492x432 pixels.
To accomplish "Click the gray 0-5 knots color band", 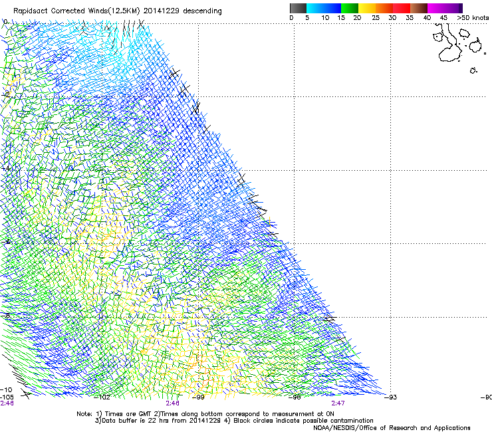I will pos(298,8).
